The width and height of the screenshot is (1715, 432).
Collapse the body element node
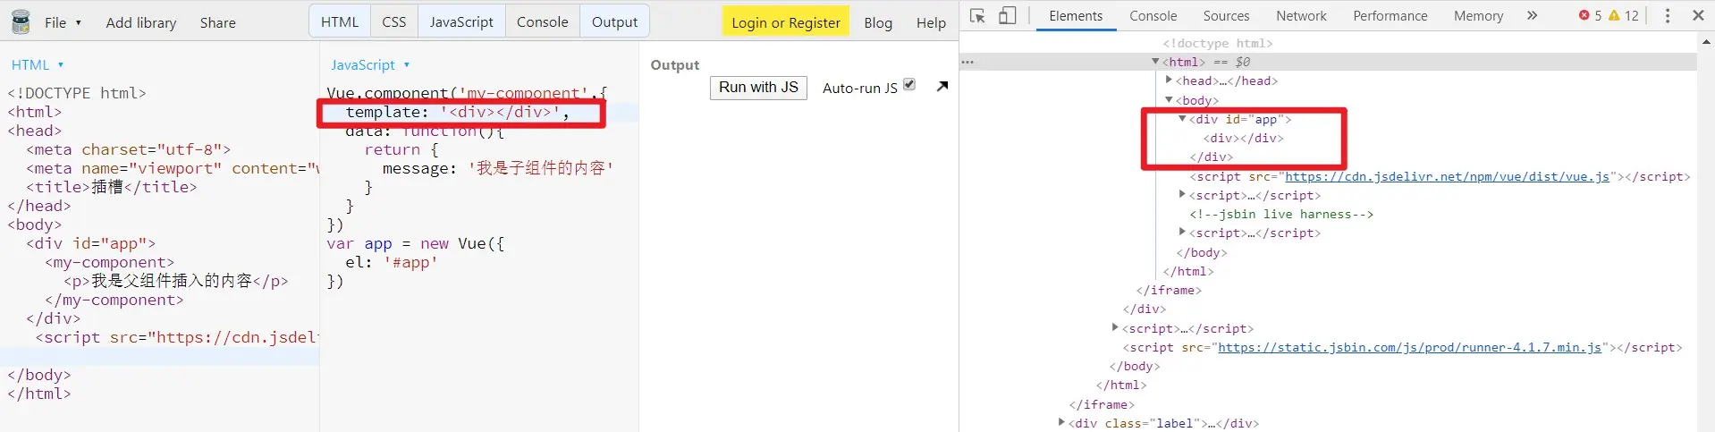pyautogui.click(x=1169, y=99)
